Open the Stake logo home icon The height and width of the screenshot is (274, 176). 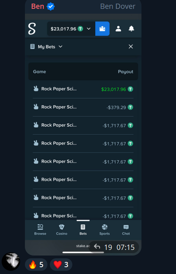click(32, 29)
